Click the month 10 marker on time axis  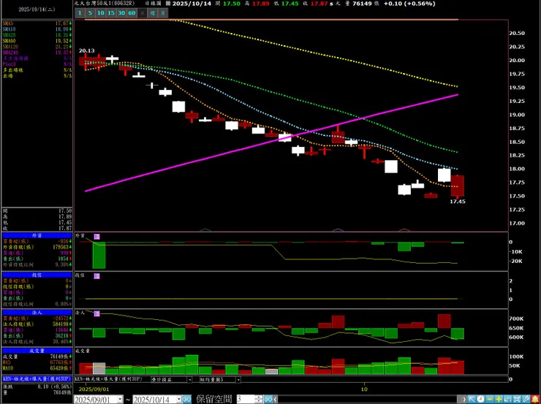click(x=364, y=389)
